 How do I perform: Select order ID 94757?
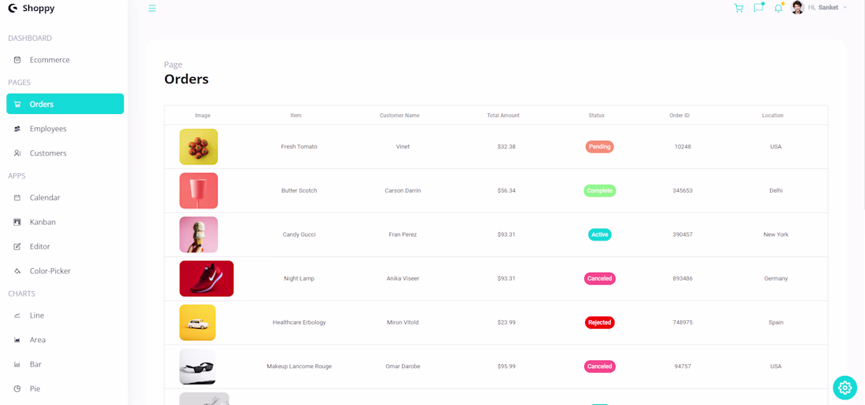[683, 366]
